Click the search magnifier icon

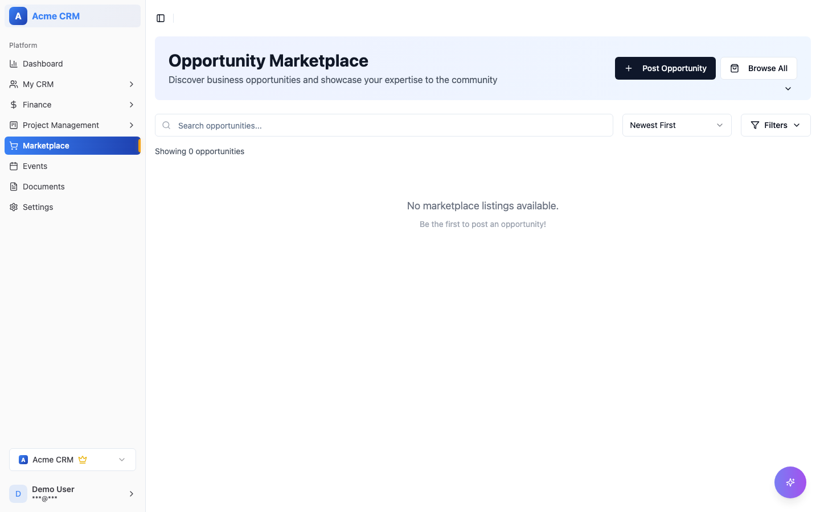tap(166, 125)
